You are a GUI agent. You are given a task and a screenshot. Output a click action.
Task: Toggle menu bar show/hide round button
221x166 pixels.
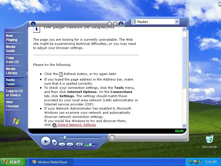pyautogui.click(x=33, y=24)
